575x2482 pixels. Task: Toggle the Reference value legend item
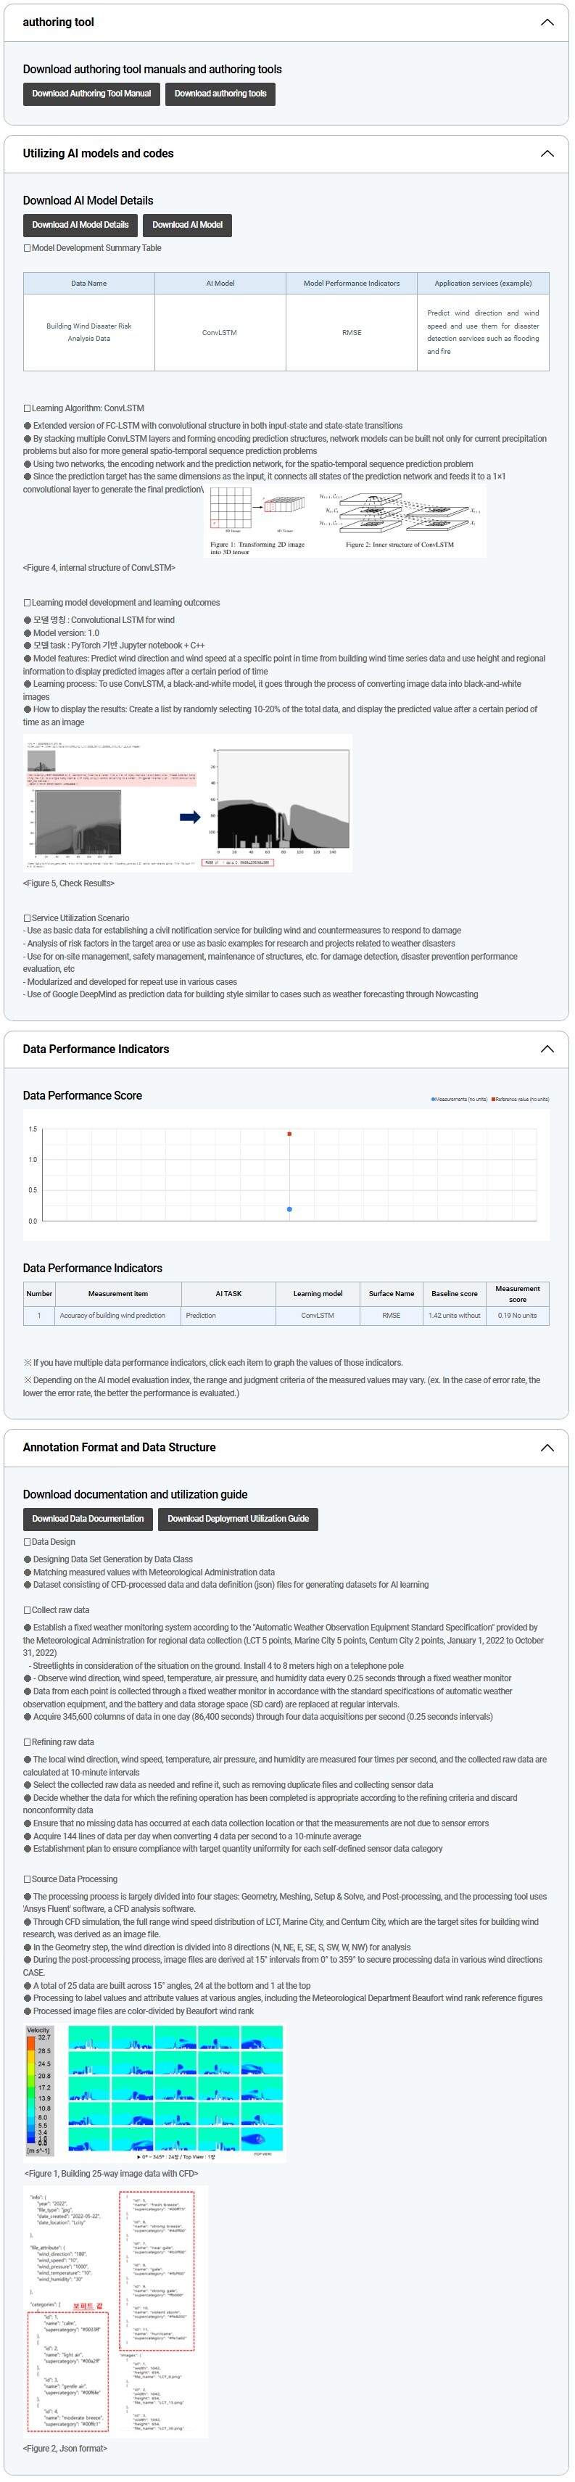point(520,1098)
